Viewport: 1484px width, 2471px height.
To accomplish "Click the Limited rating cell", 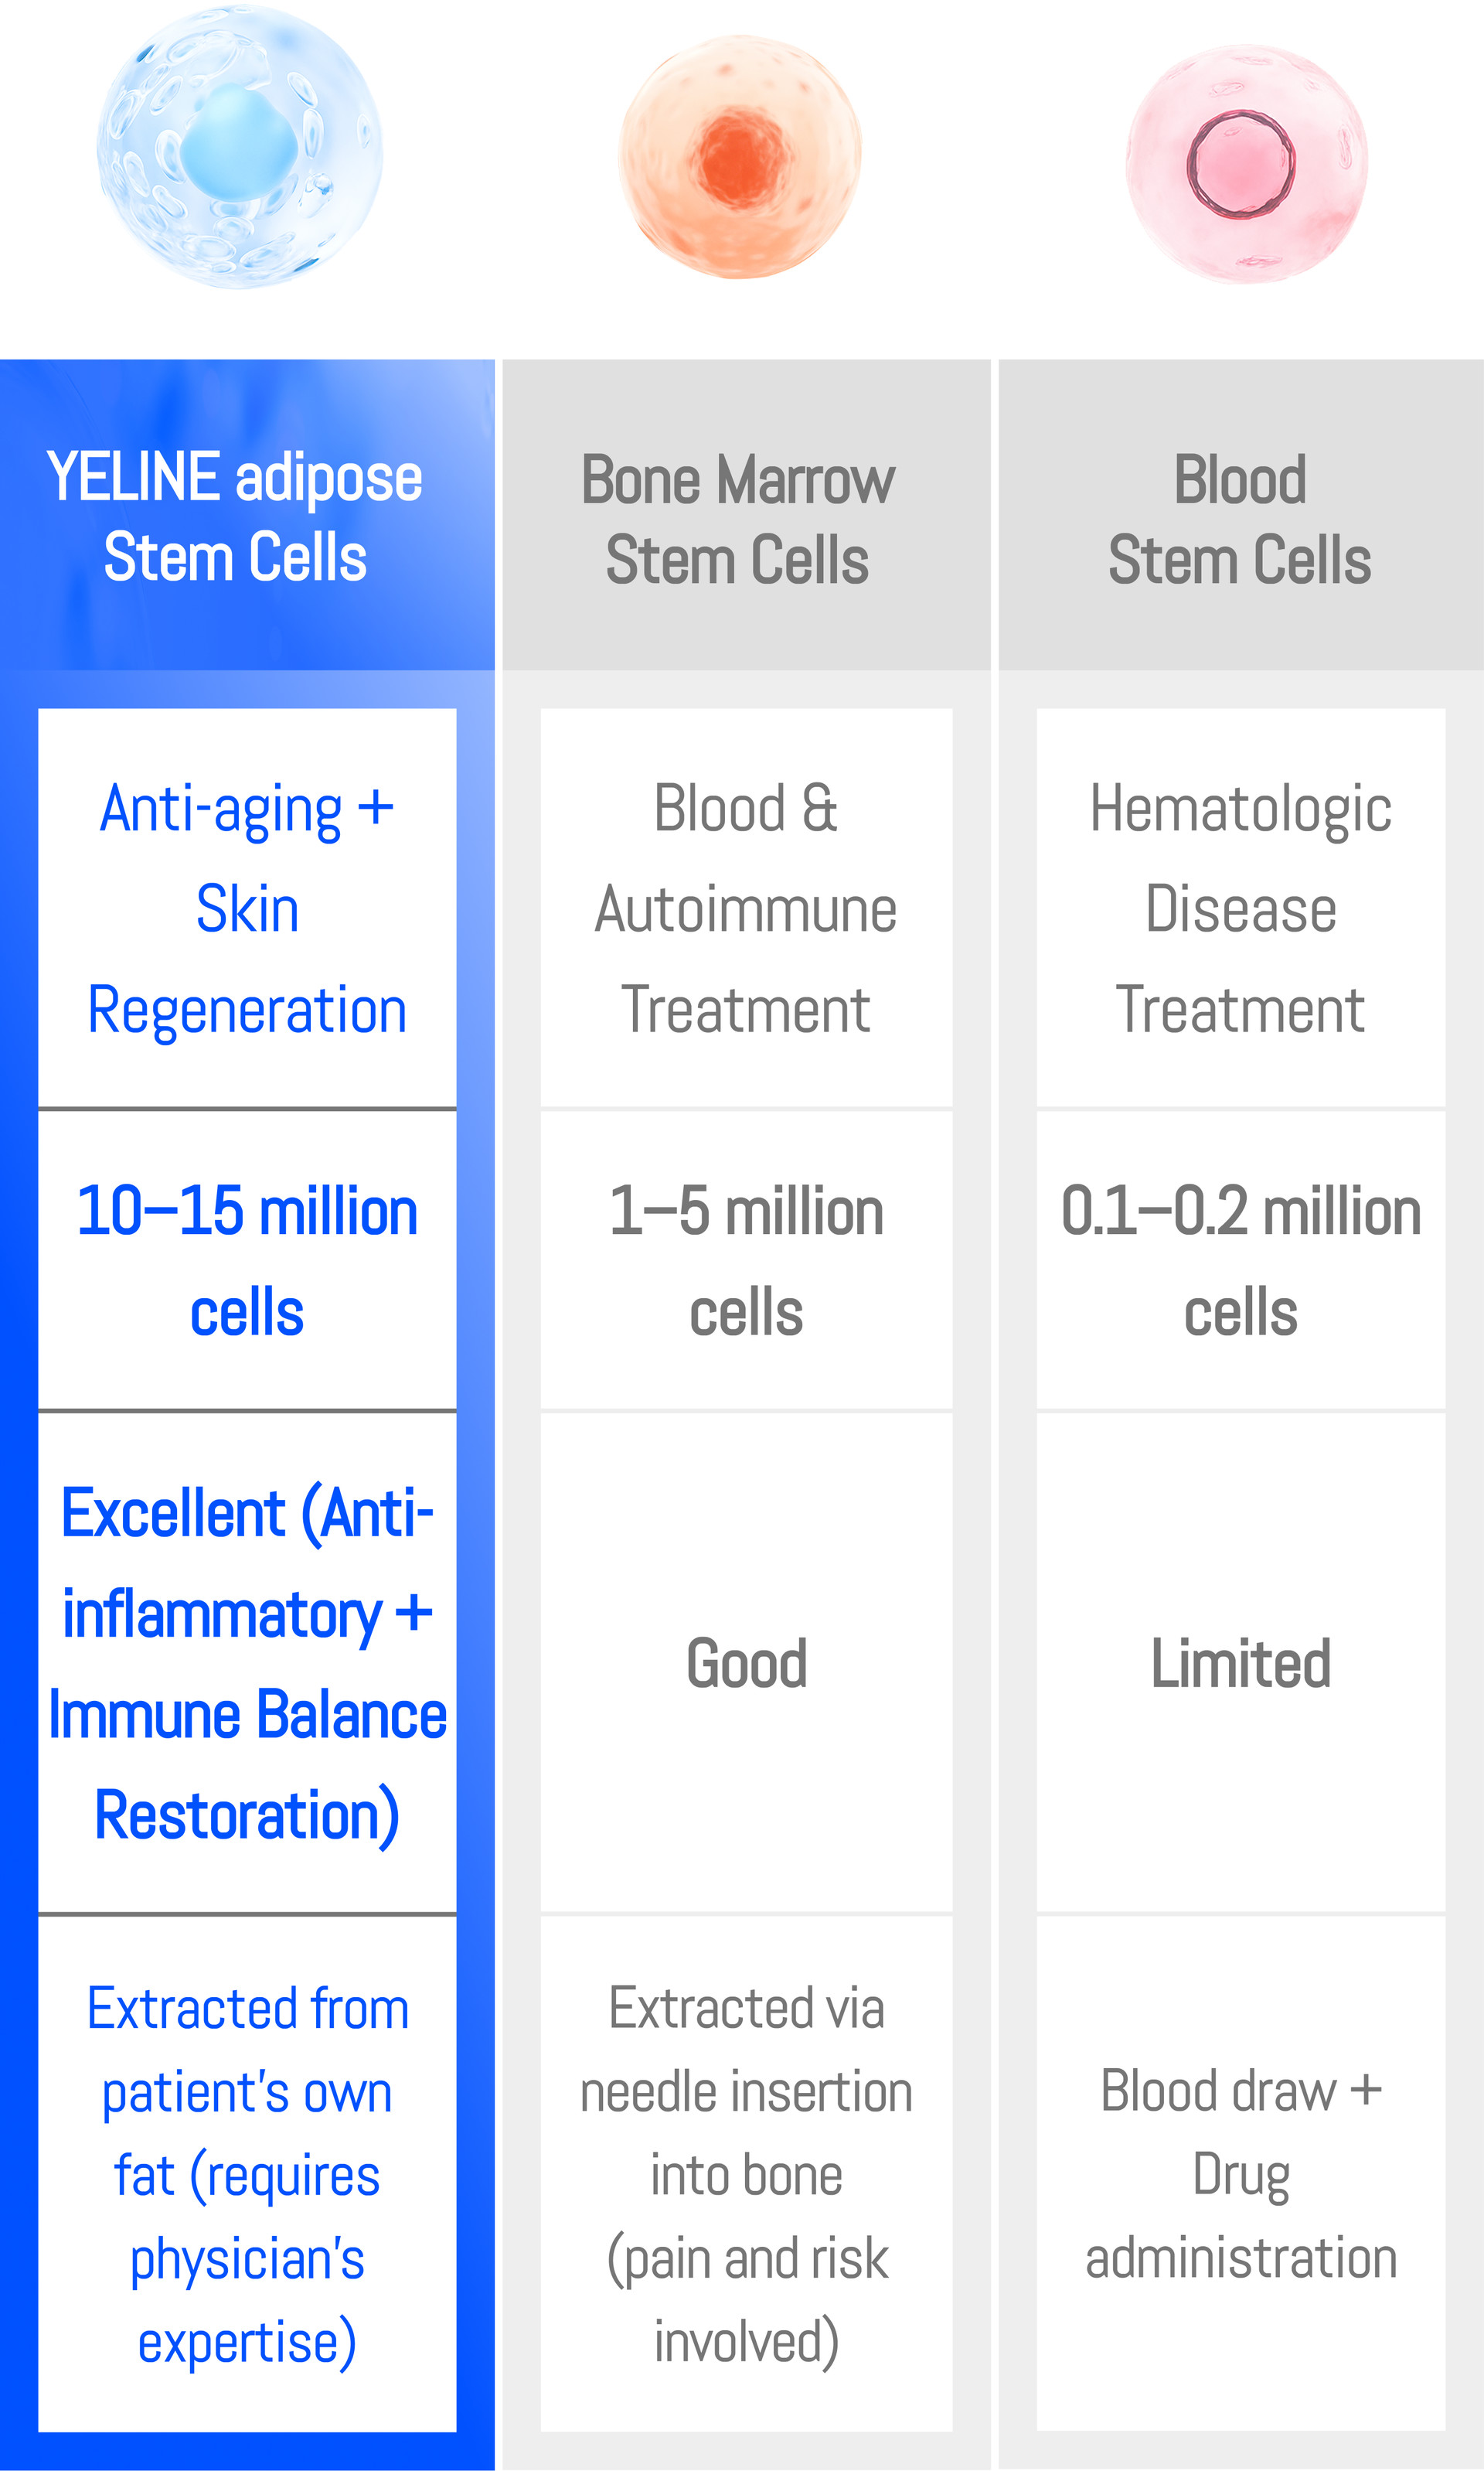I will click(1240, 1664).
